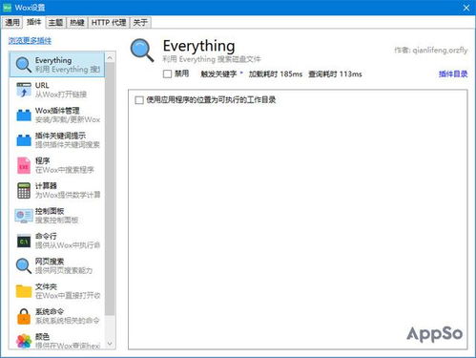Screen dimensions: 476x358
Task: Open the 浏览更多插件 link
Action: pos(30,41)
